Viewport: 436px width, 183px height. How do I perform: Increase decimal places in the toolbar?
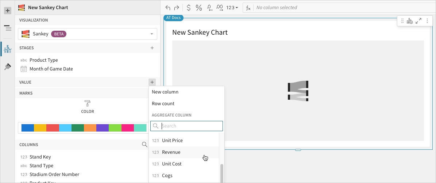[x=220, y=7]
